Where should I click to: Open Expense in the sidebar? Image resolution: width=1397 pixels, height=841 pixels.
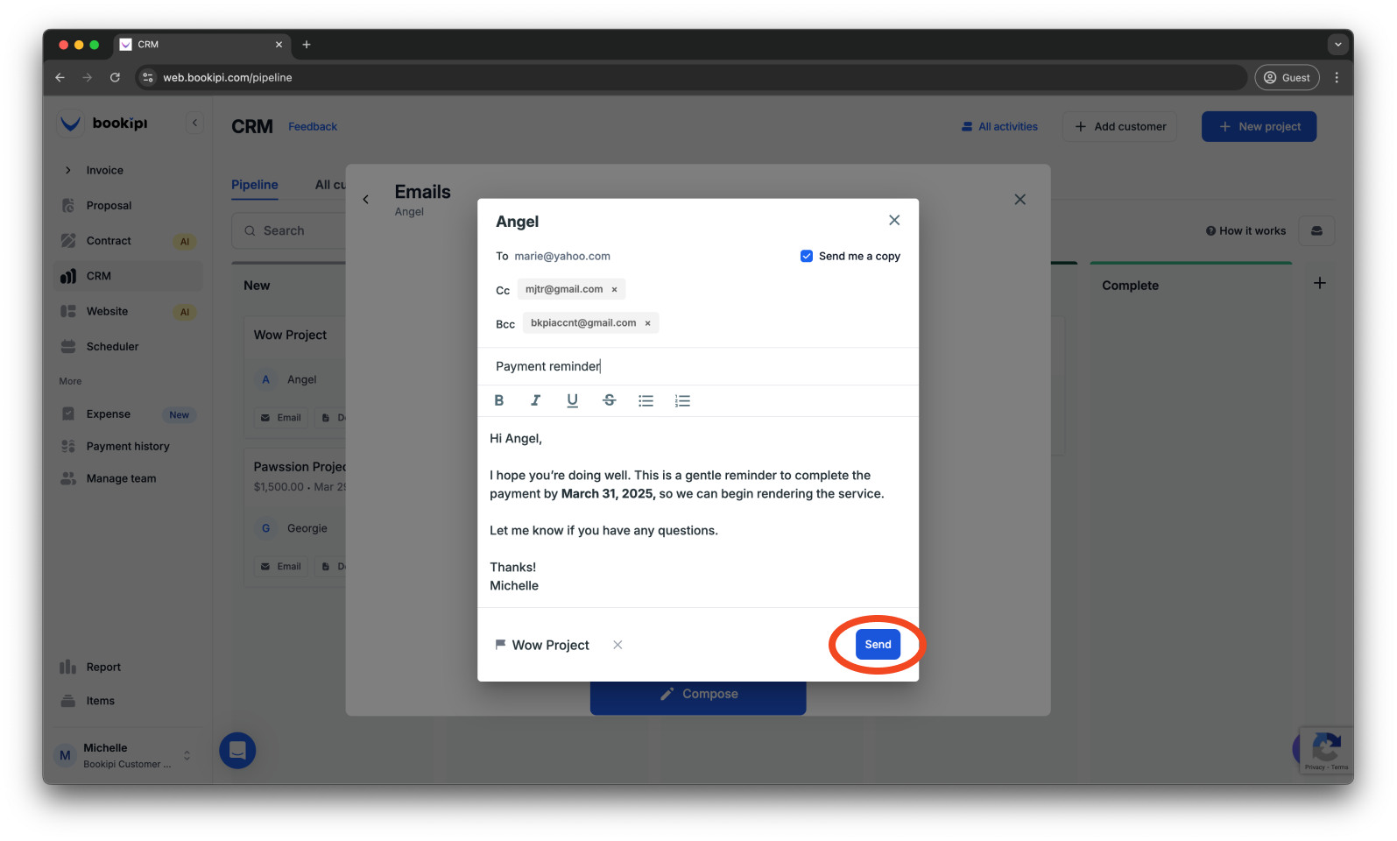coord(128,414)
